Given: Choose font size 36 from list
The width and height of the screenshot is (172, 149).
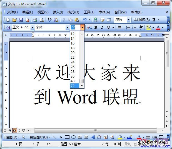Looking at the screenshot, I should click(74, 76).
